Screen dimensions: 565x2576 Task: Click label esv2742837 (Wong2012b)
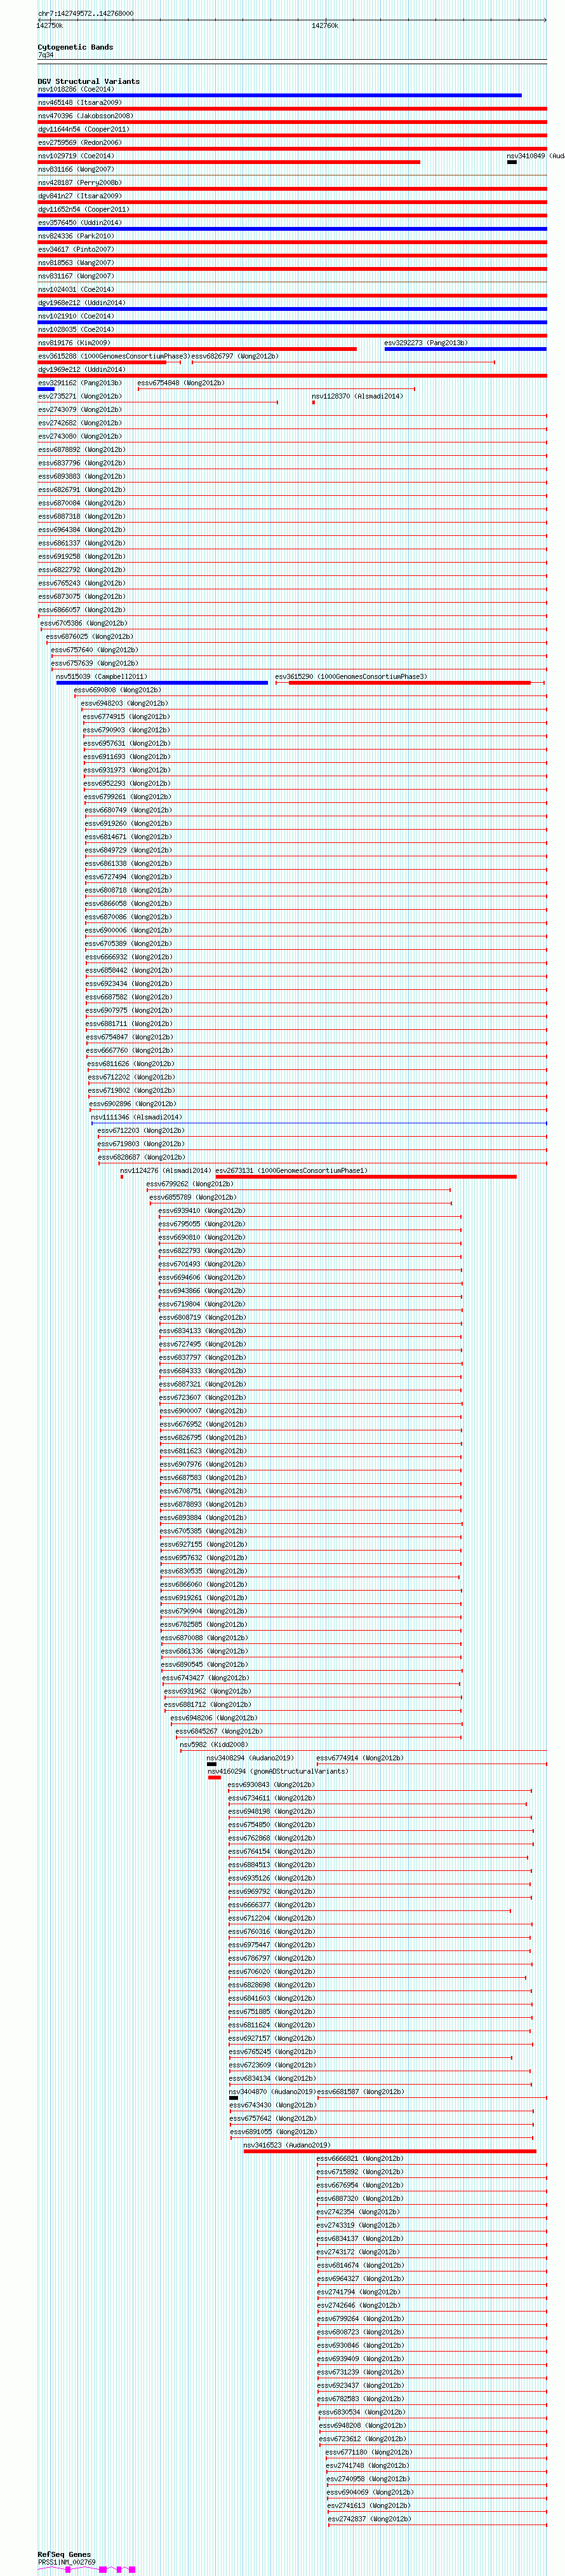[x=369, y=2519]
